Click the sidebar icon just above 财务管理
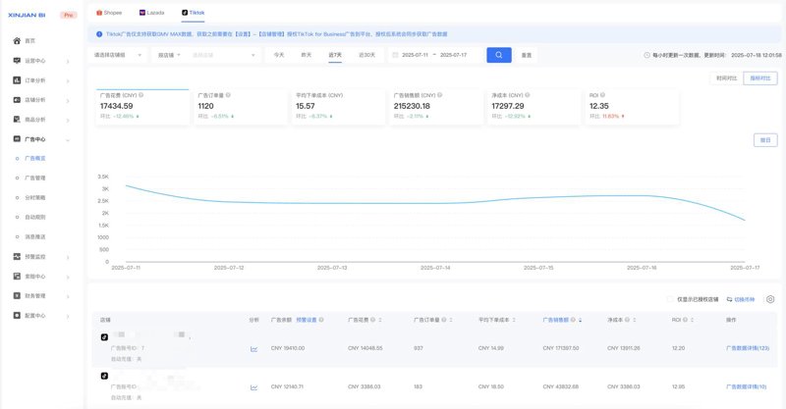This screenshot has height=409, width=786. pos(17,277)
